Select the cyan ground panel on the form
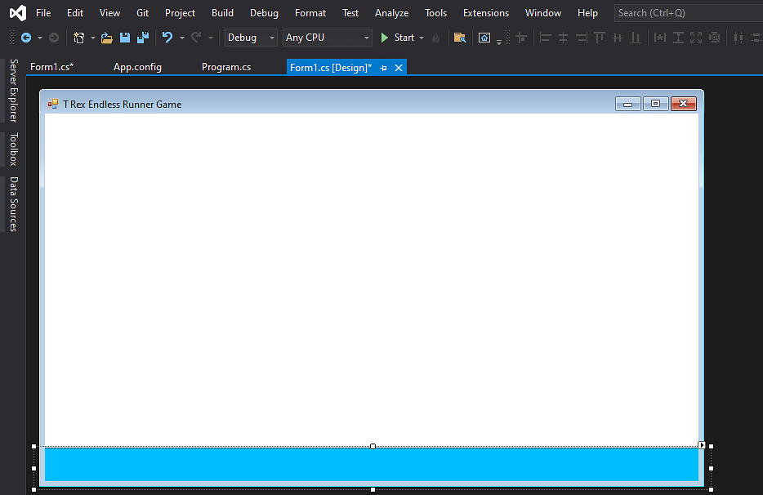The image size is (763, 495). coord(373,464)
